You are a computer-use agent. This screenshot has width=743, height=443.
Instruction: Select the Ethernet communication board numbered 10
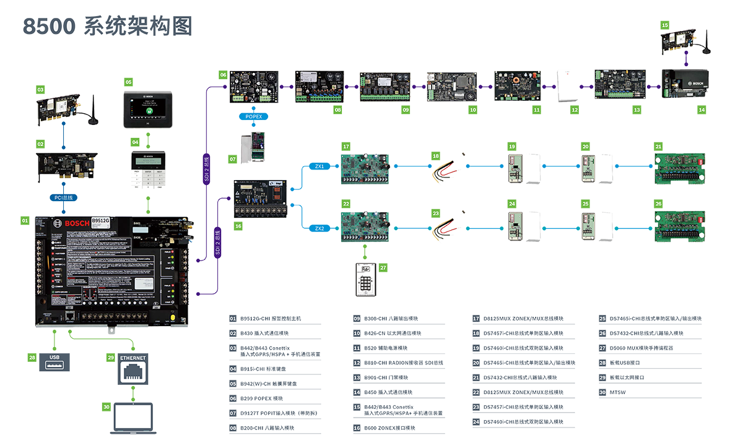[x=452, y=87]
